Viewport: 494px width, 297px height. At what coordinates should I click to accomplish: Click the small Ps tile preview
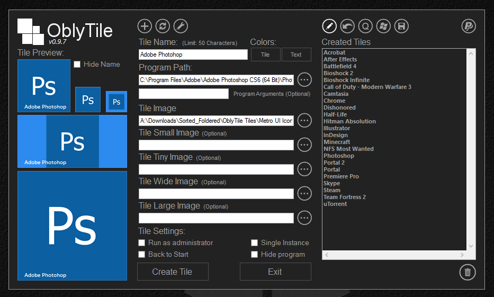[x=88, y=100]
